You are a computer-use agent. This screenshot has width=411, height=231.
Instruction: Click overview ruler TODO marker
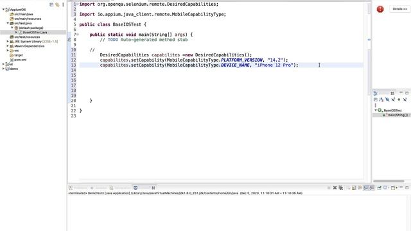tap(369, 40)
